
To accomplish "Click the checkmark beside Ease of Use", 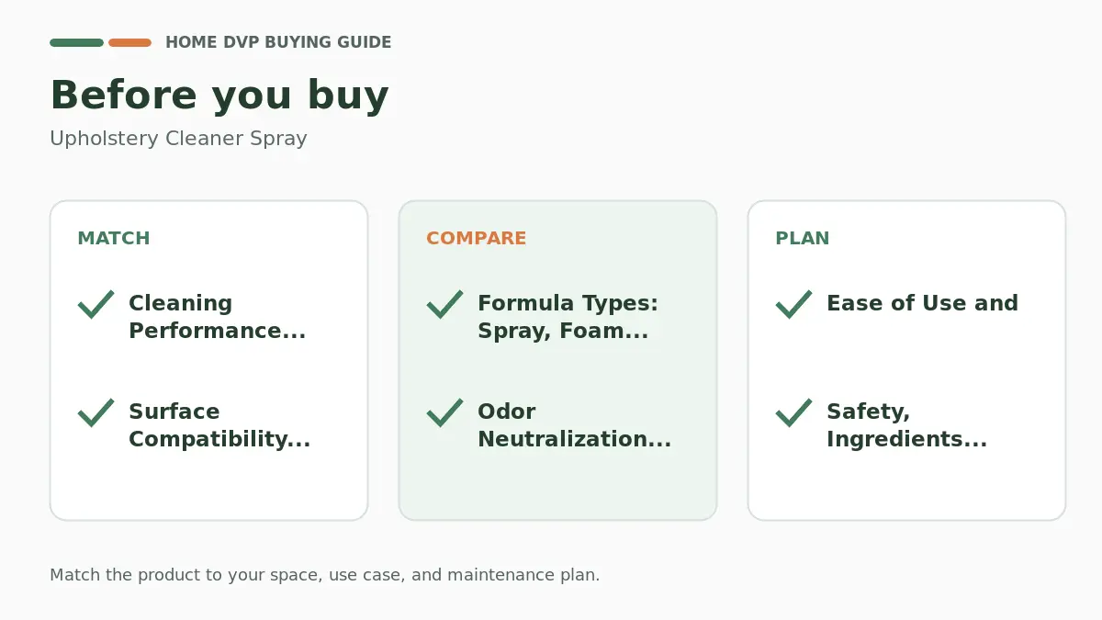I will click(794, 304).
